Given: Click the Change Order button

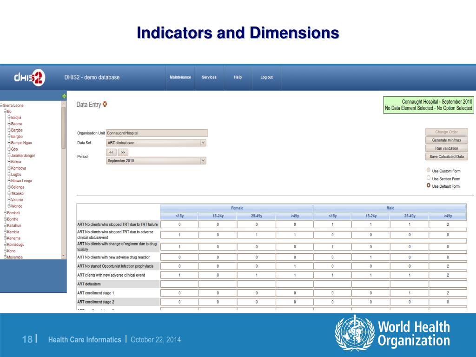Looking at the screenshot, I should pyautogui.click(x=447, y=132).
